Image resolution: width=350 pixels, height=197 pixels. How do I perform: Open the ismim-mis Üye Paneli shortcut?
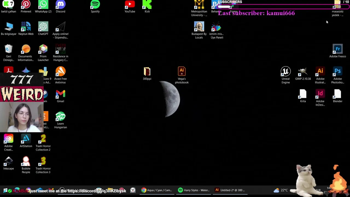(217, 30)
